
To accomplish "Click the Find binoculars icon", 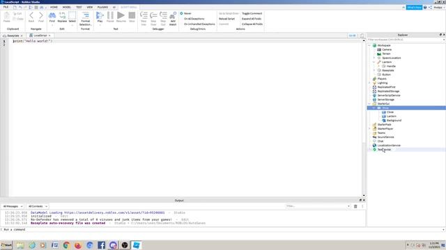I will tap(52, 15).
